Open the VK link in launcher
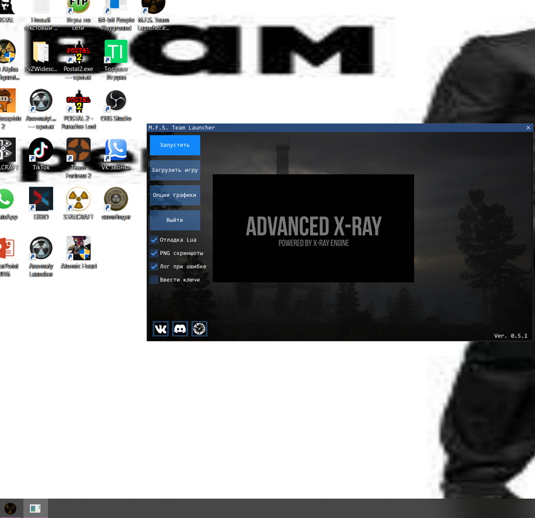Image resolution: width=535 pixels, height=518 pixels. click(x=161, y=329)
